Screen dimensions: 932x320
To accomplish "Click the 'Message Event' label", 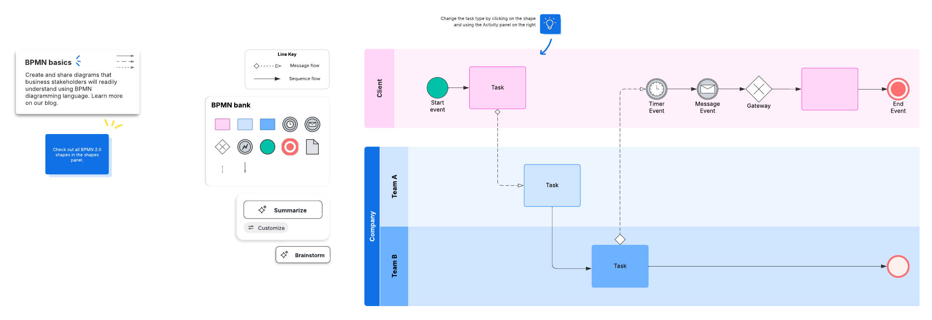I will coord(708,107).
